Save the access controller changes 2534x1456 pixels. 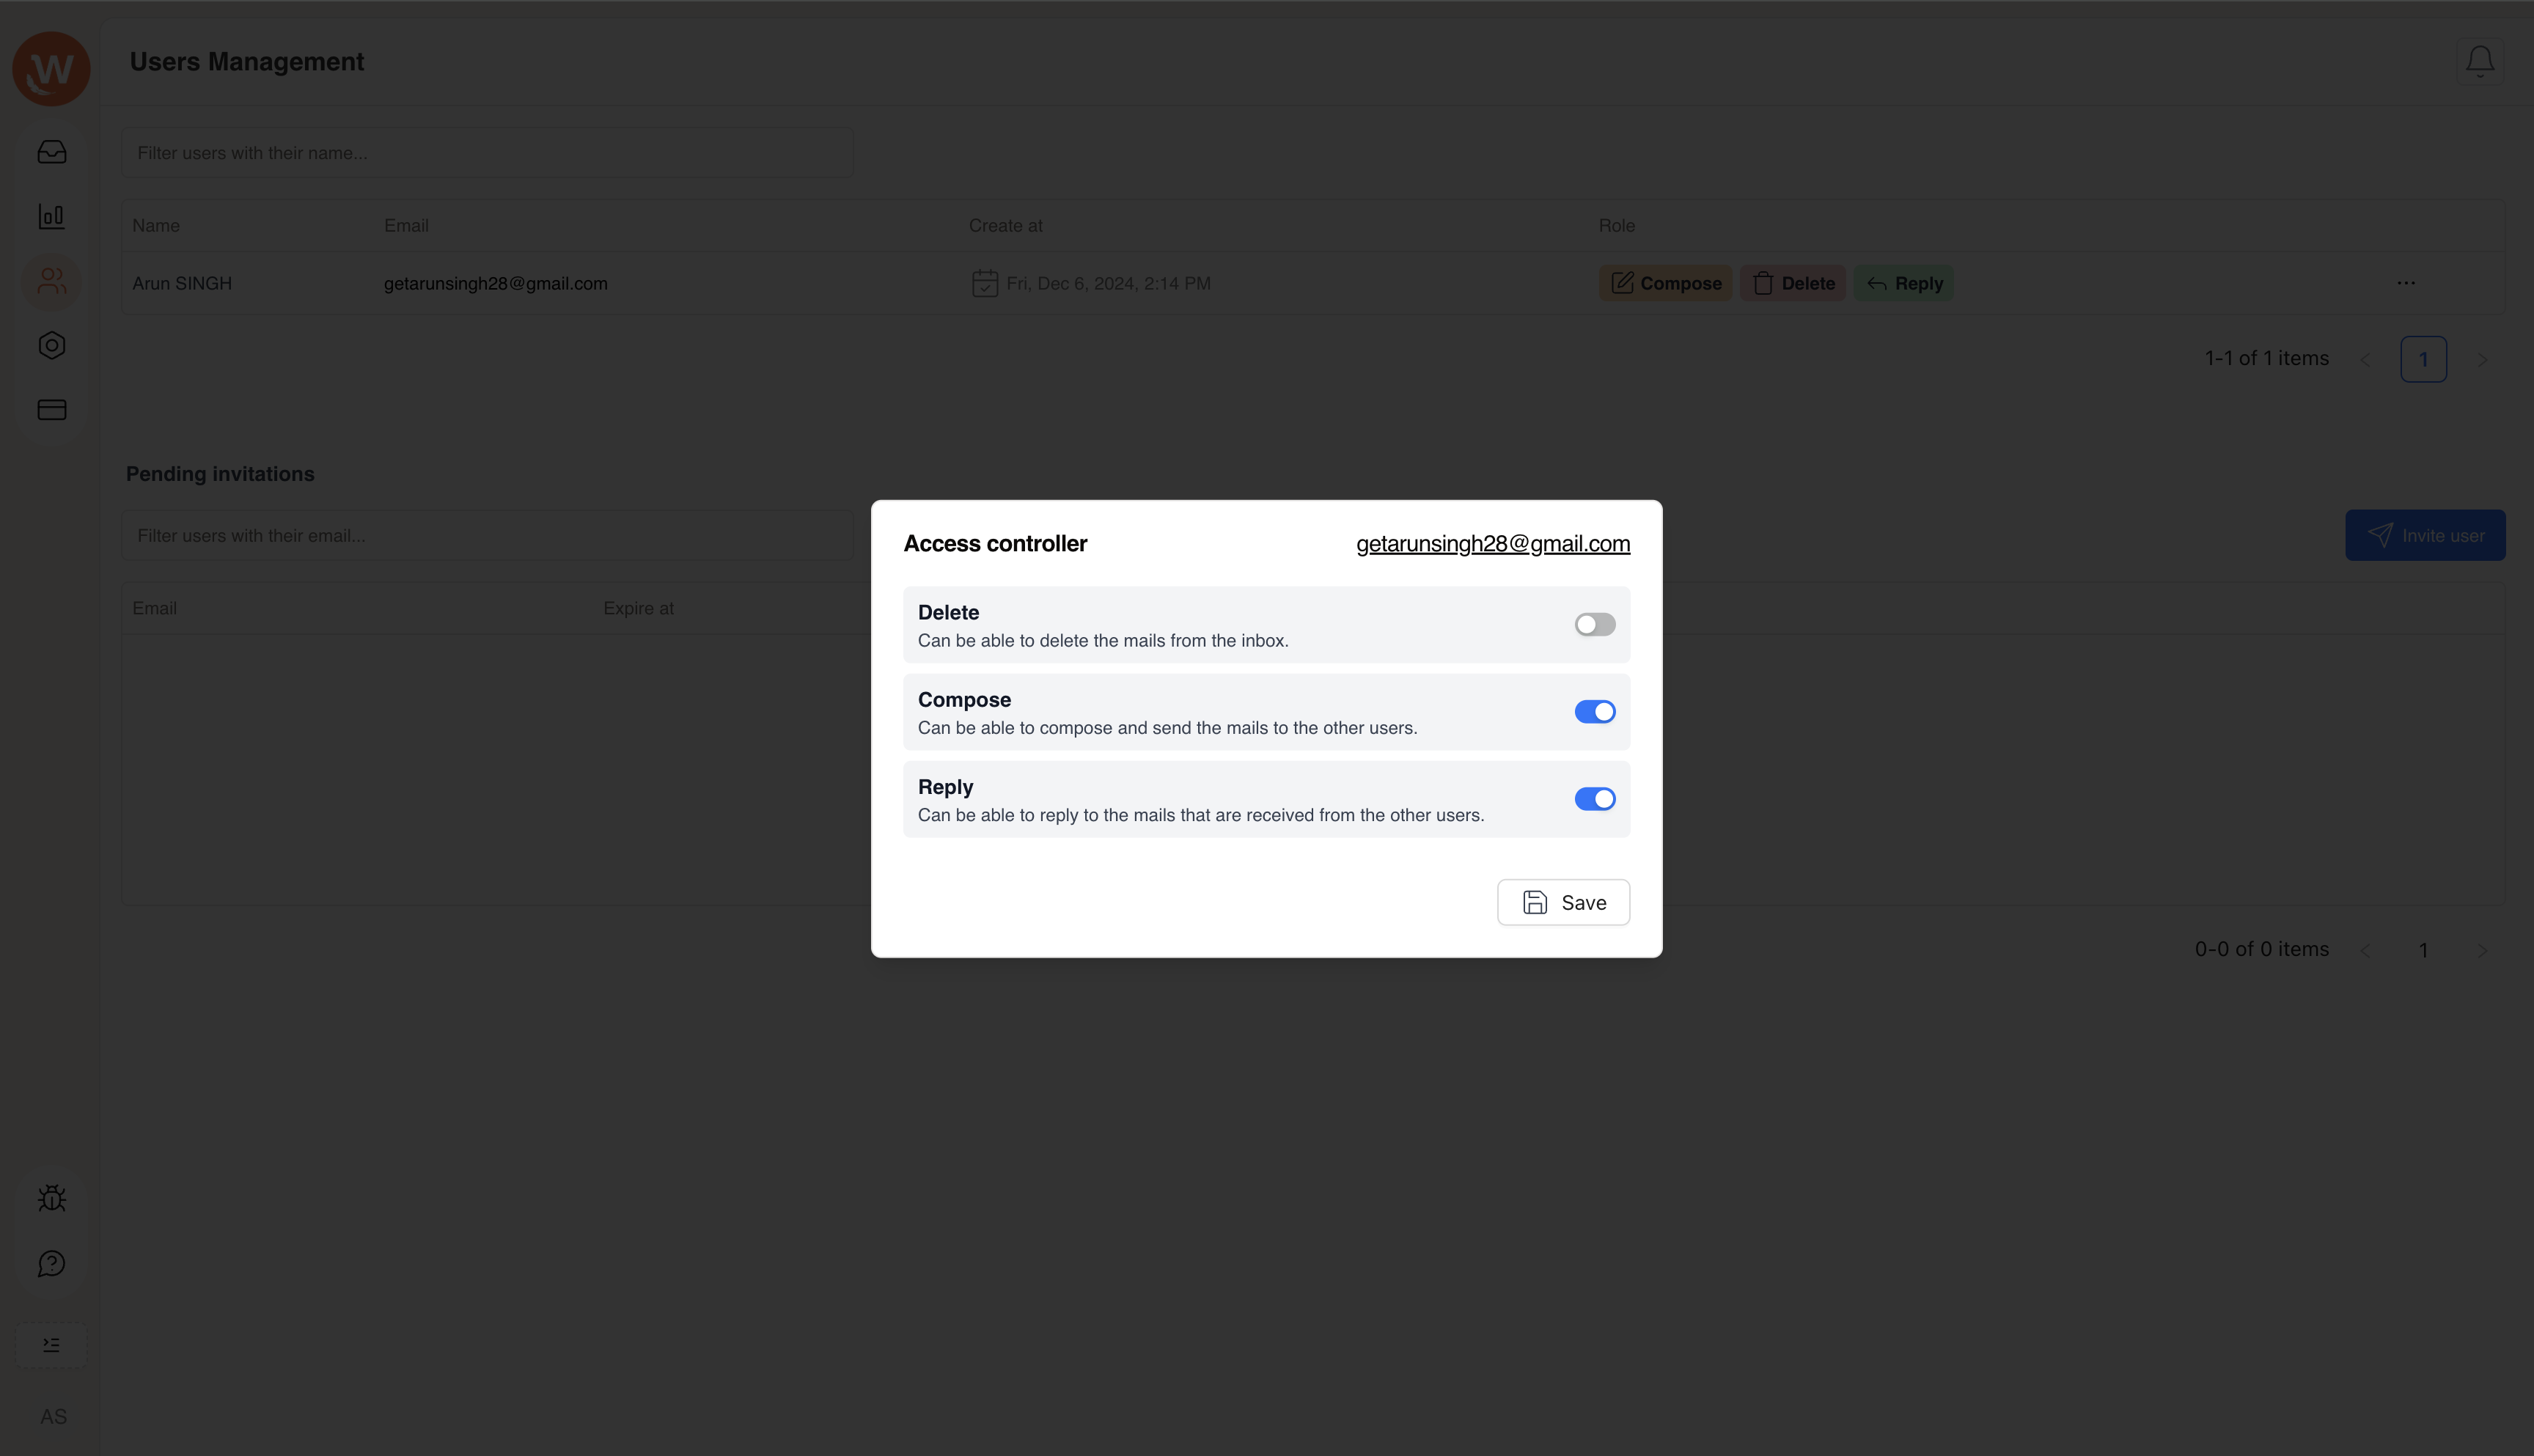1563,903
